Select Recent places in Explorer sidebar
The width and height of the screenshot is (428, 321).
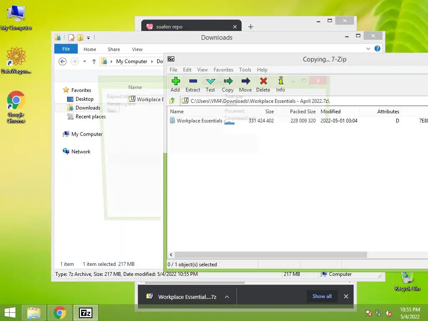click(90, 117)
